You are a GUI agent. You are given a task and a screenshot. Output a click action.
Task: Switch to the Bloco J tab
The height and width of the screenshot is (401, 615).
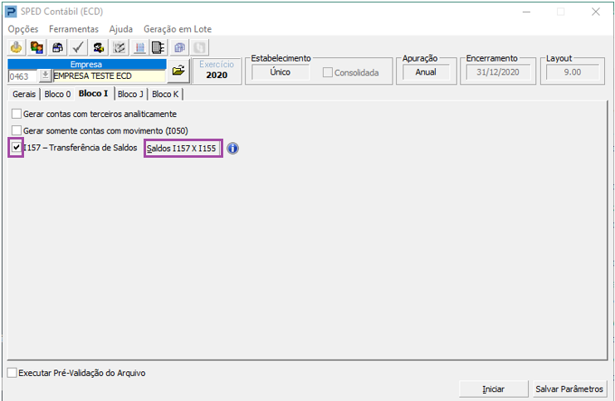coord(130,94)
